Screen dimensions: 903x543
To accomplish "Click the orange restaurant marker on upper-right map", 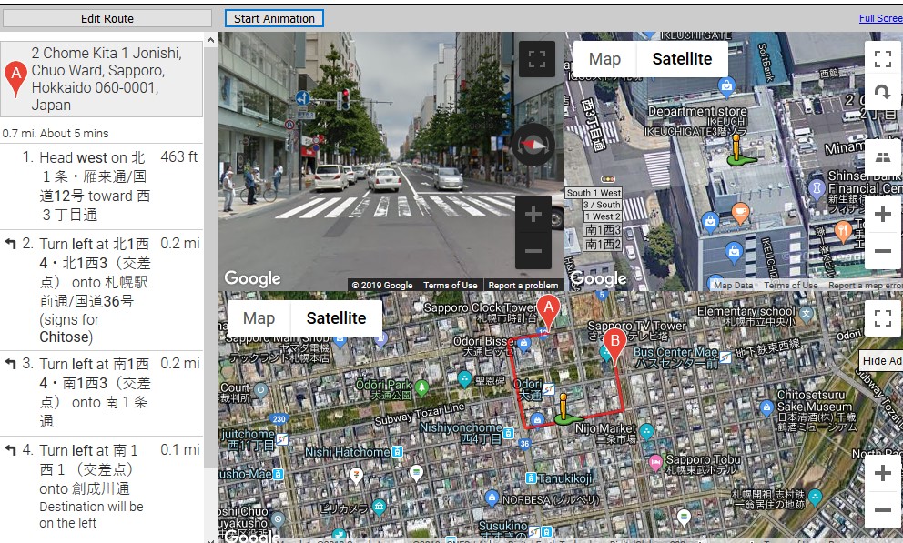I will tap(843, 232).
